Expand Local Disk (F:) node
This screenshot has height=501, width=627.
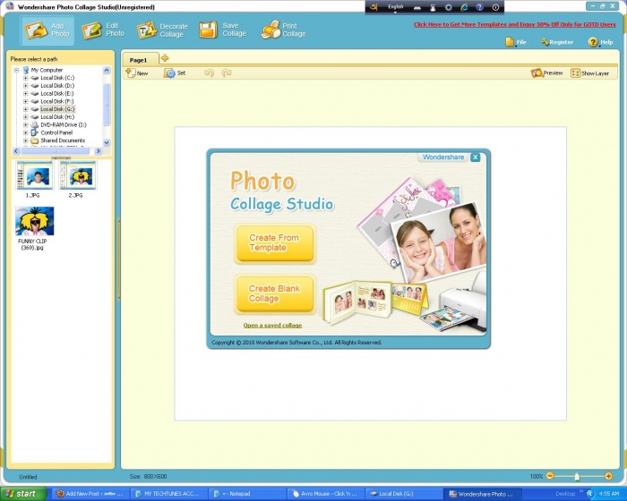(26, 101)
